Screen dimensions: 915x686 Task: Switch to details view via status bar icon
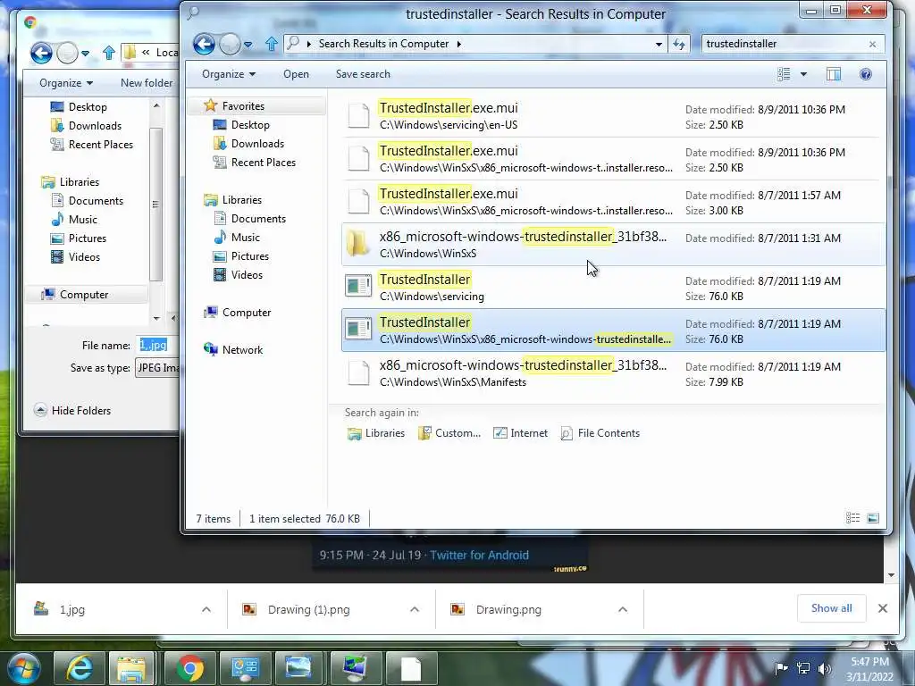click(x=852, y=518)
